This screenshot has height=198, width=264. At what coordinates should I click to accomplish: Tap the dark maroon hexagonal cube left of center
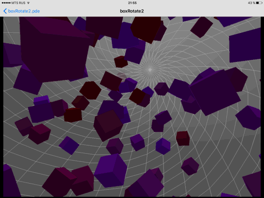click(x=90, y=90)
